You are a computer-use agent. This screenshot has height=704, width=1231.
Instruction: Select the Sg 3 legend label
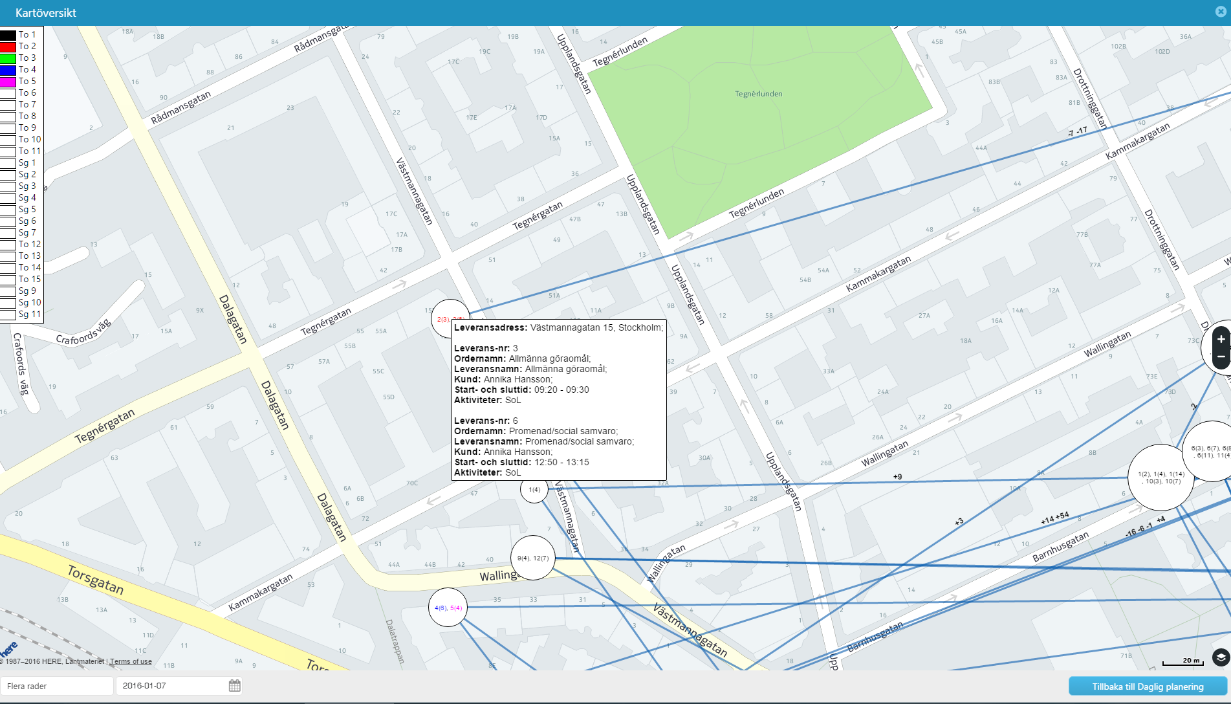tap(27, 186)
